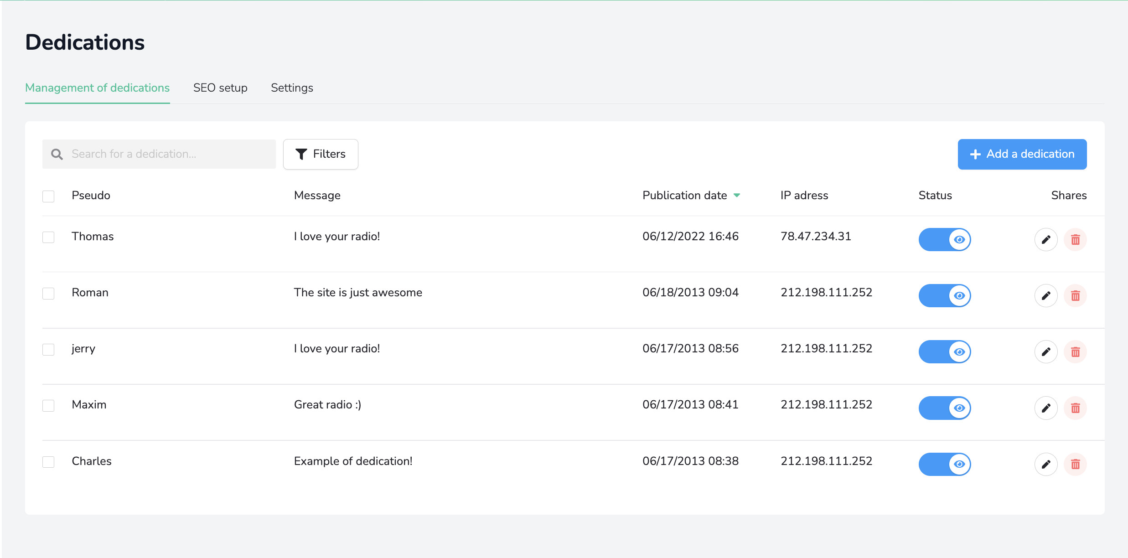
Task: Click the trash icon in Maxim's row
Action: tap(1075, 408)
